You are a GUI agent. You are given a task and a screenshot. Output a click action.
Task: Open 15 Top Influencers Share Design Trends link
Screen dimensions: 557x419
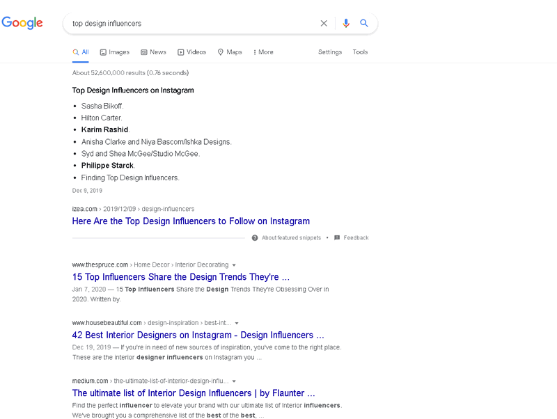[x=180, y=277]
